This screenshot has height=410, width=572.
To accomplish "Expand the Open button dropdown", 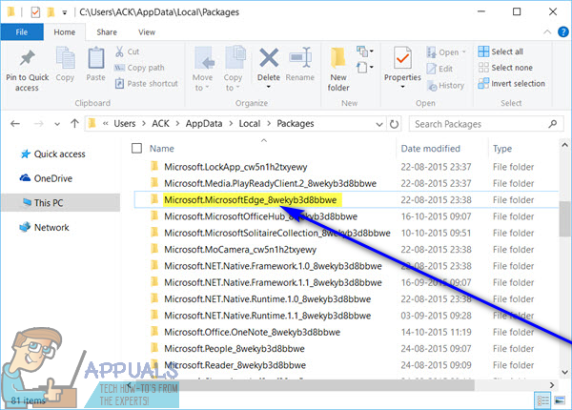I will [x=464, y=52].
